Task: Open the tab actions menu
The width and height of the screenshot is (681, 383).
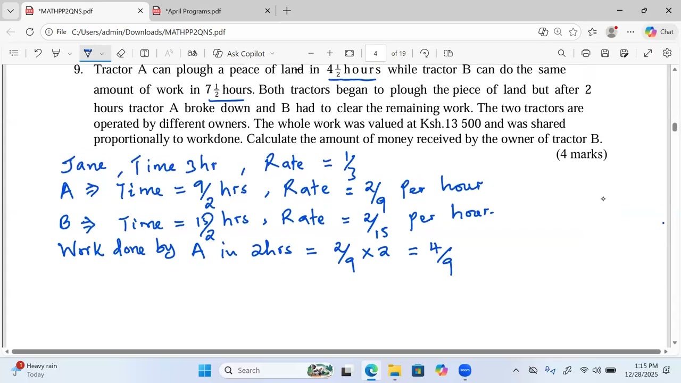Action: [10, 11]
